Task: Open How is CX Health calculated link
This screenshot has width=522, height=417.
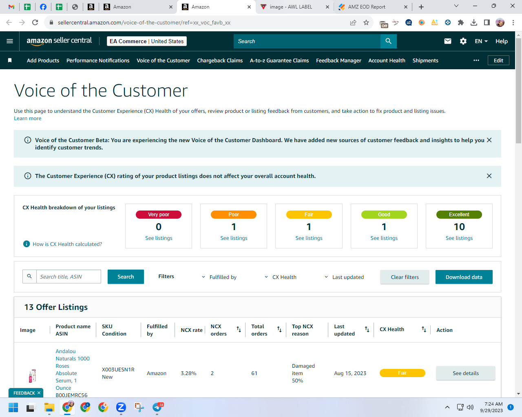Action: click(67, 244)
